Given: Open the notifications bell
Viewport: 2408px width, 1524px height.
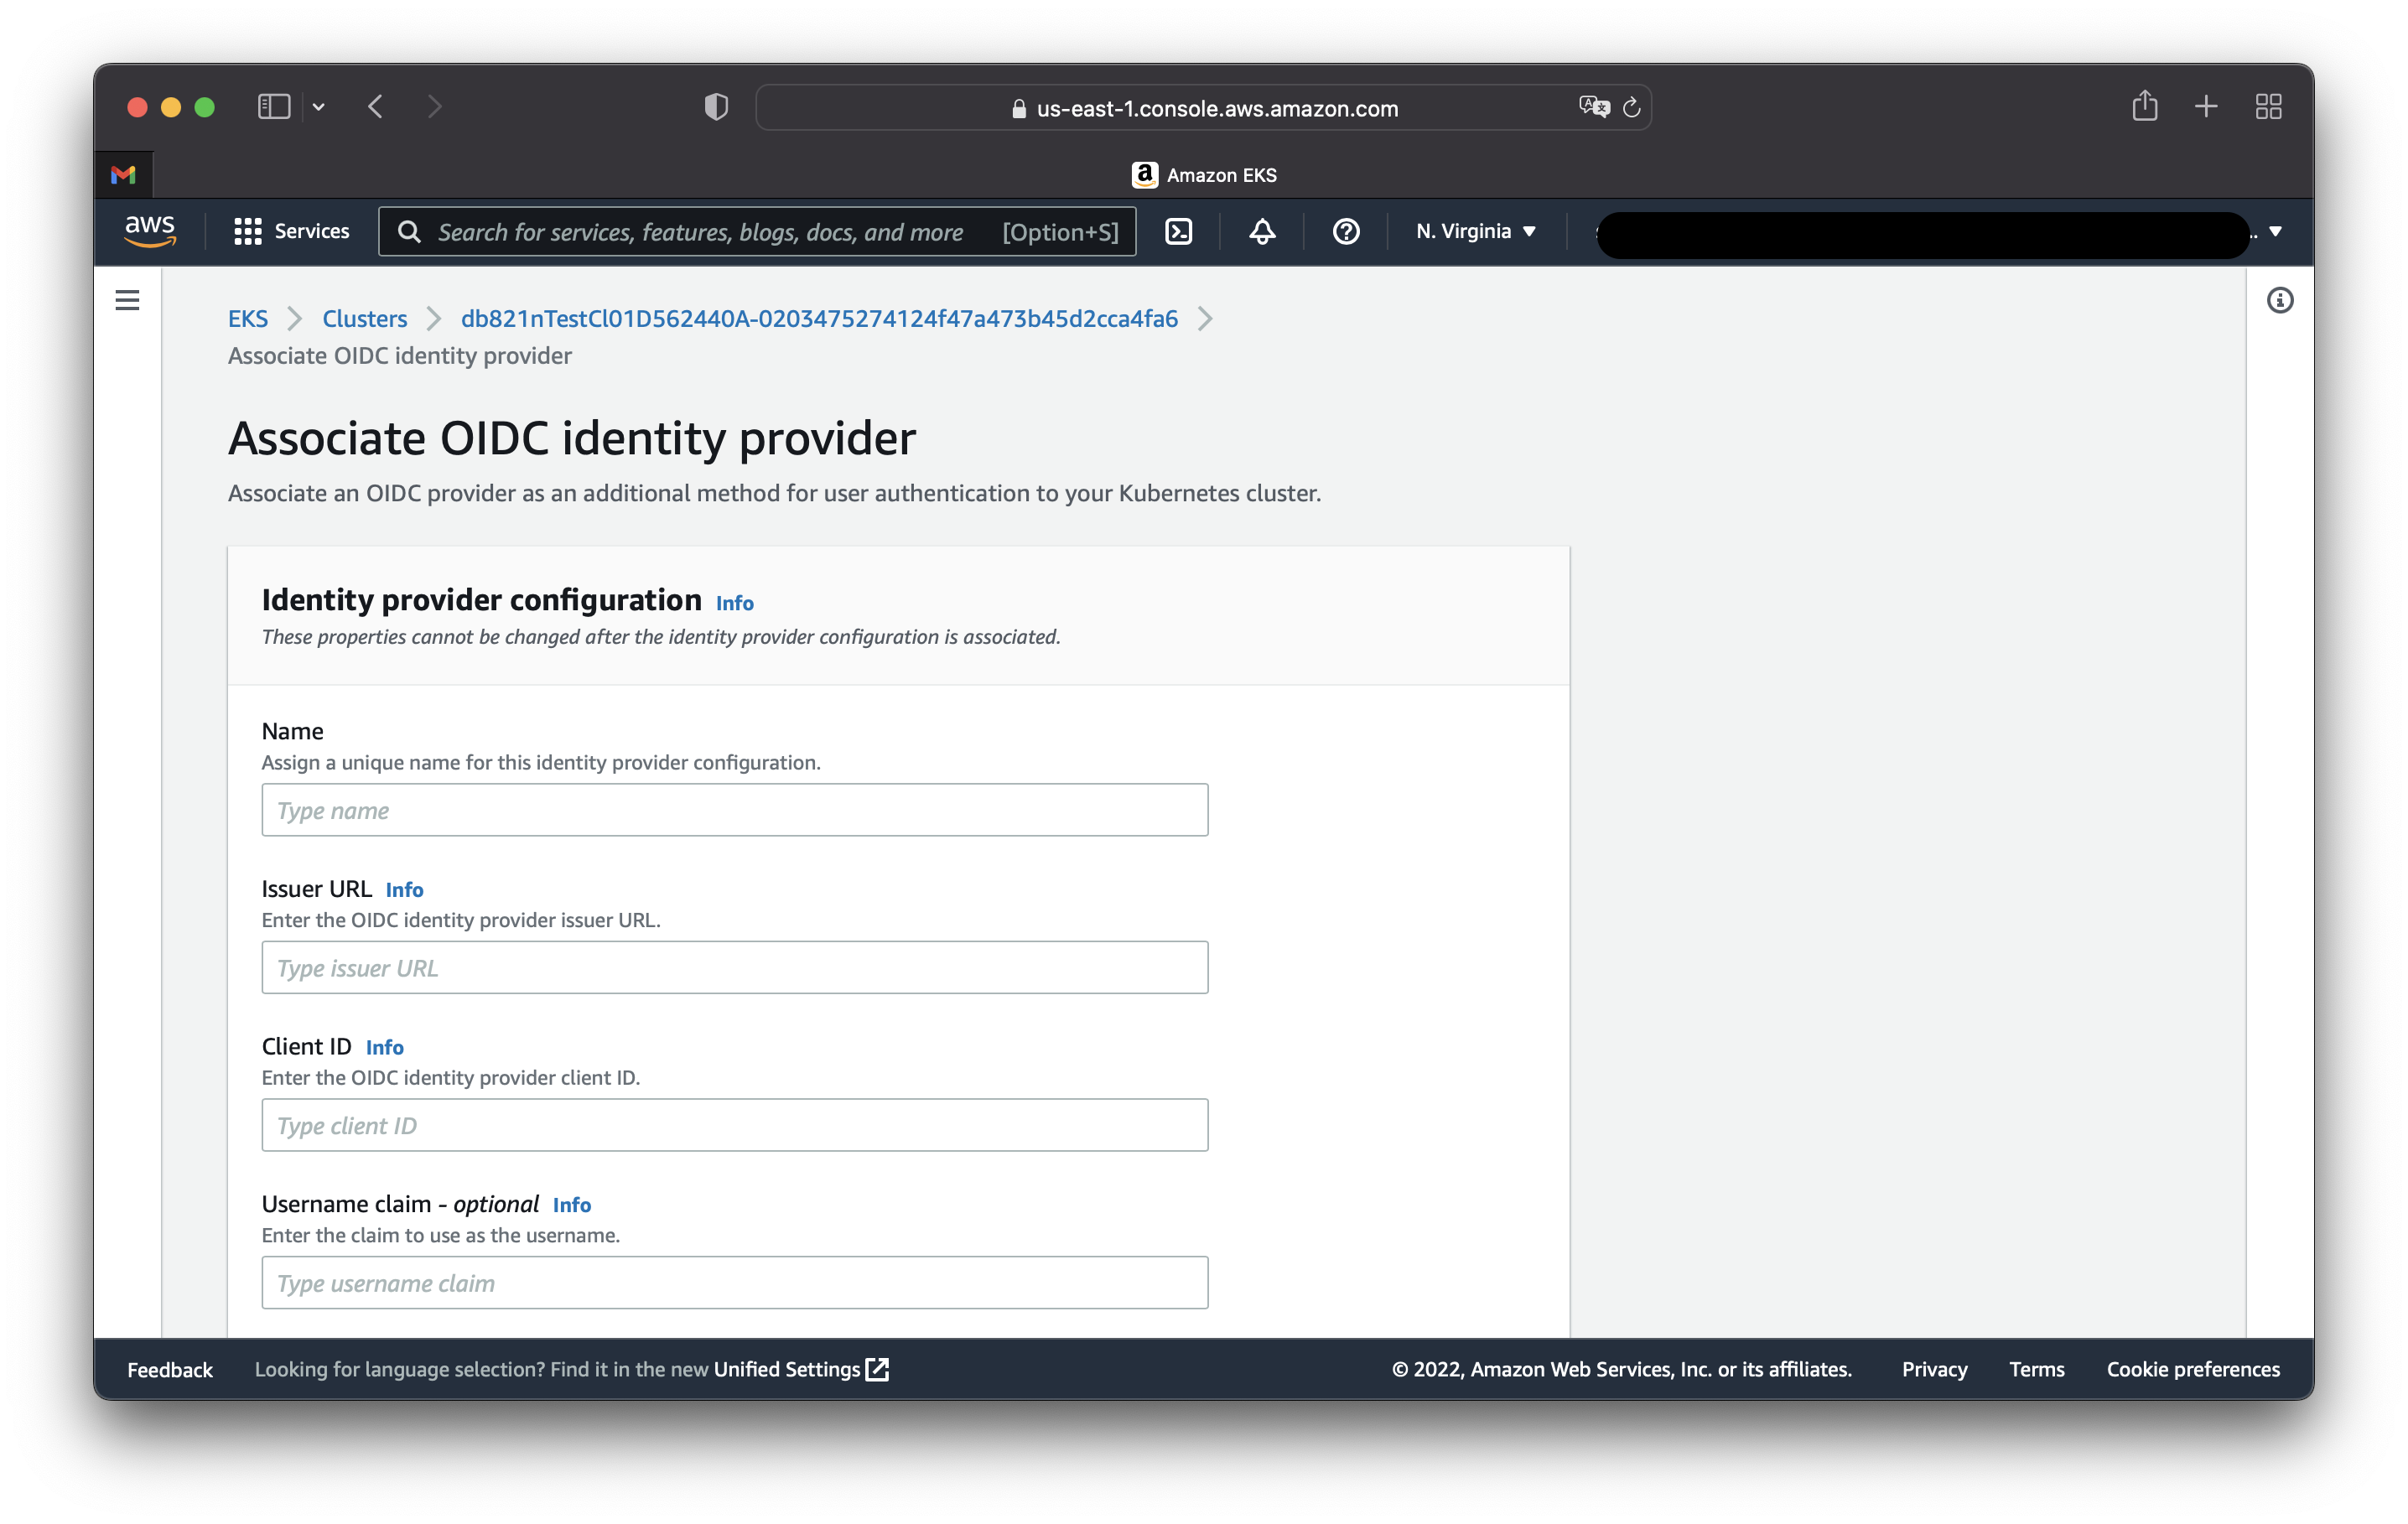Looking at the screenshot, I should [1262, 232].
